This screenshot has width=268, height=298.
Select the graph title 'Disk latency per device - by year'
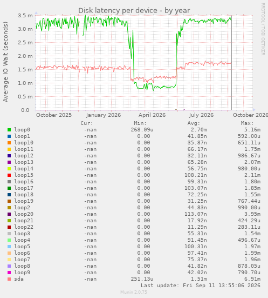tap(134, 11)
